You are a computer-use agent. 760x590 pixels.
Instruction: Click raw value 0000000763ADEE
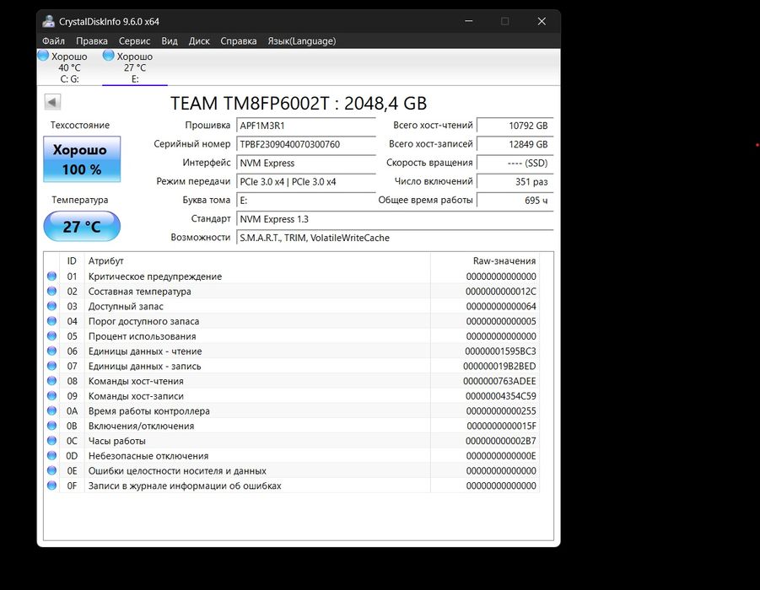[499, 381]
